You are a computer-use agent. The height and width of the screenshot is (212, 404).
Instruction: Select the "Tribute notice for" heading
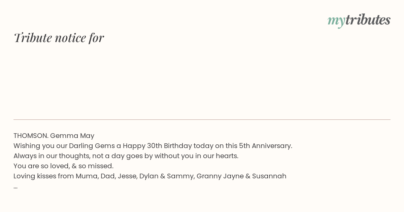[x=59, y=38]
